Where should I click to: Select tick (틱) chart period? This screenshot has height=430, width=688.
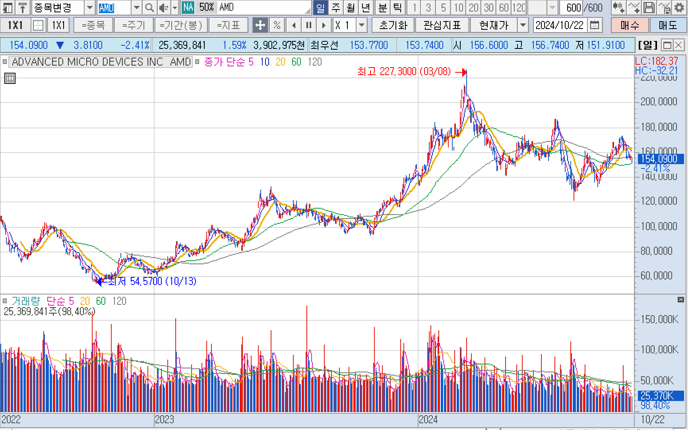click(397, 8)
